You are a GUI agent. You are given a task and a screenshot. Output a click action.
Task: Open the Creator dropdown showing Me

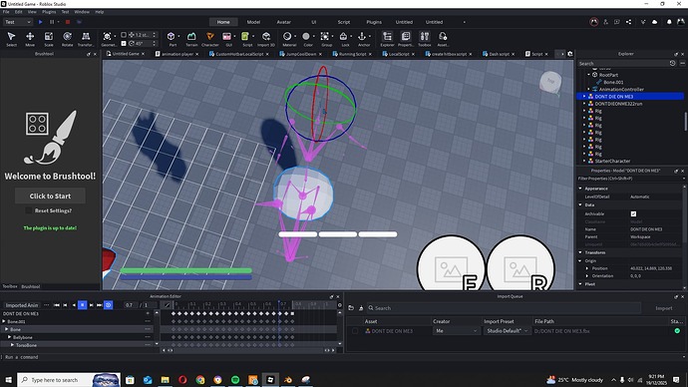coord(456,331)
